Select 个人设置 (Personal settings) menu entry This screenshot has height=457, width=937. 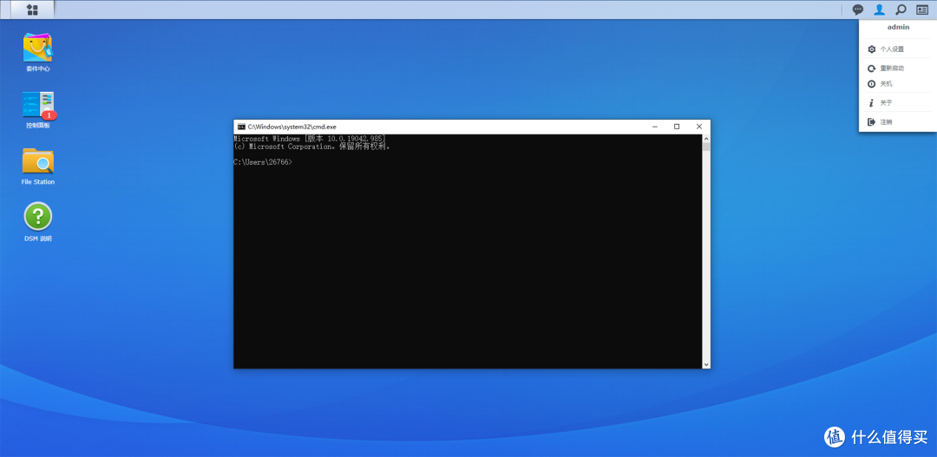[892, 49]
